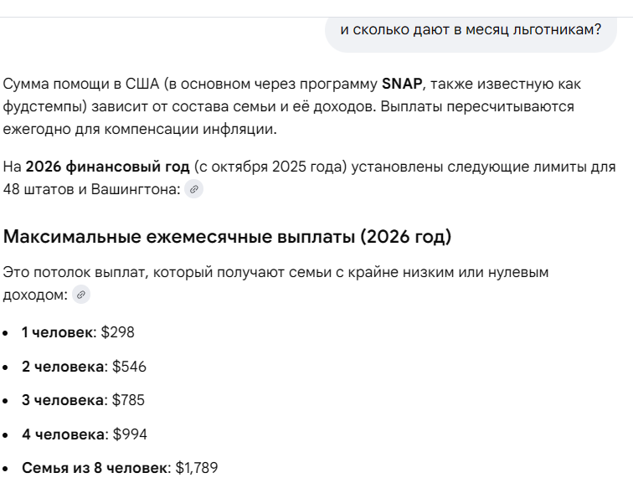The height and width of the screenshot is (488, 633).
Task: Click the "4 человека" list label
Action: click(64, 434)
